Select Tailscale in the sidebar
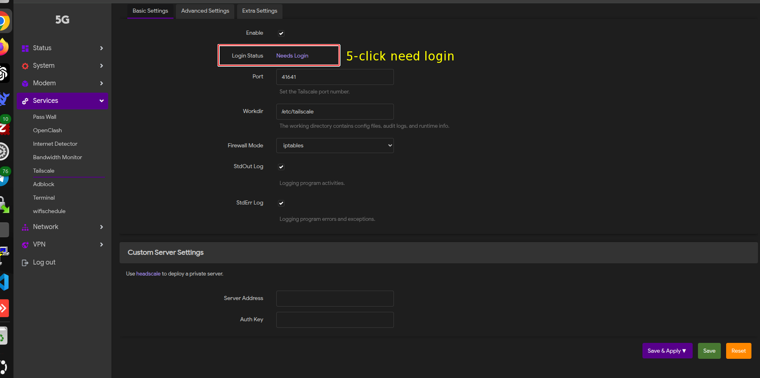Image resolution: width=760 pixels, height=378 pixels. [x=44, y=171]
